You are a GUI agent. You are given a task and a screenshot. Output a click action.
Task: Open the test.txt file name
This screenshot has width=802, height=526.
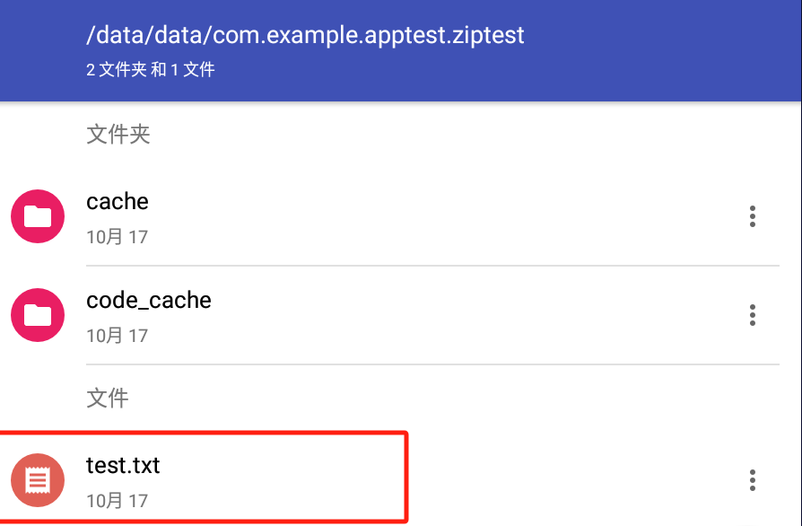point(123,466)
